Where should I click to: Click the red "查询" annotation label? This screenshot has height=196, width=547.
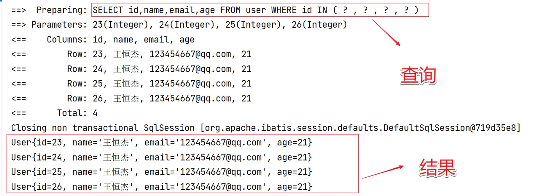click(418, 76)
